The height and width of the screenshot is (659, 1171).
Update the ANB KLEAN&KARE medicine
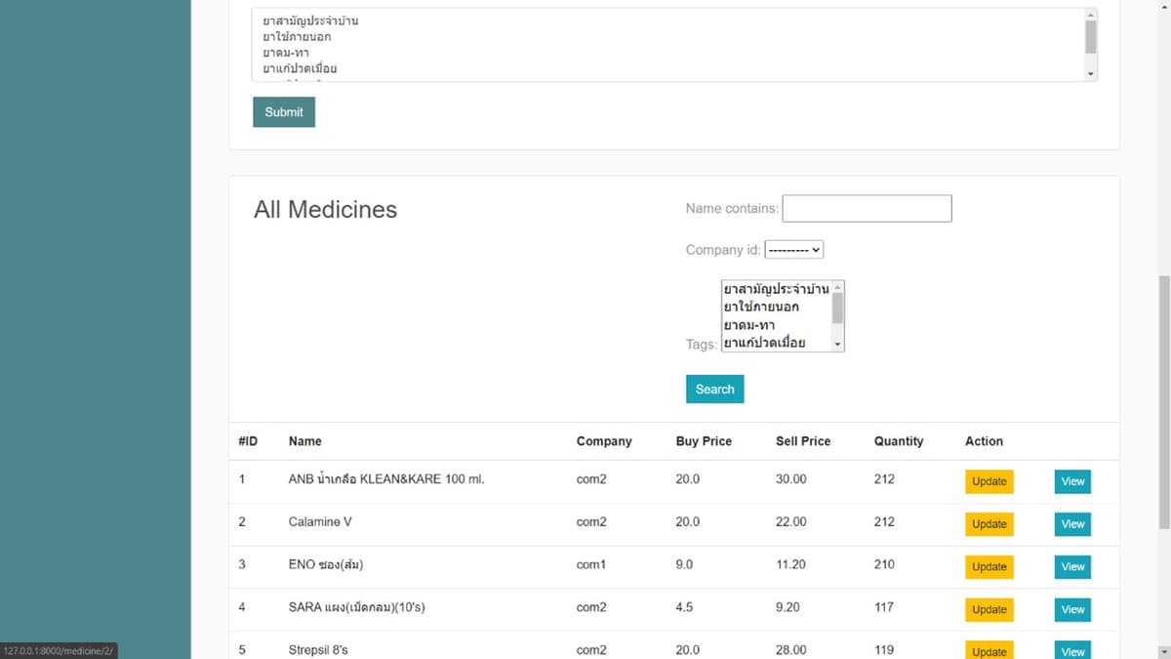click(x=989, y=481)
